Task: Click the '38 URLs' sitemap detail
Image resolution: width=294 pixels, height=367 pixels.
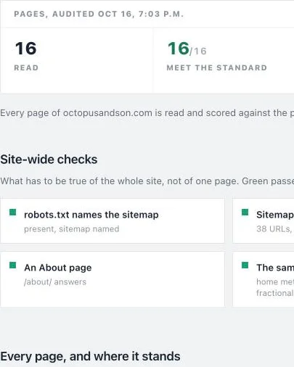Action: [275, 229]
